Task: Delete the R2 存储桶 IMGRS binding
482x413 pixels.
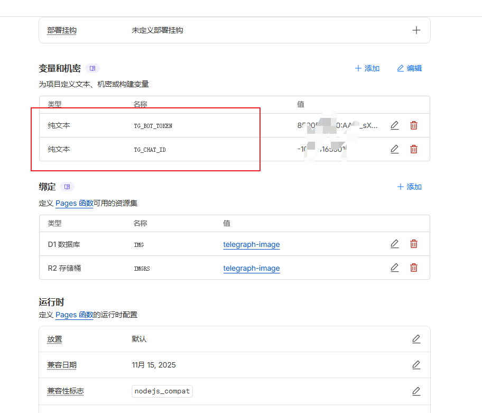Action: click(x=414, y=268)
